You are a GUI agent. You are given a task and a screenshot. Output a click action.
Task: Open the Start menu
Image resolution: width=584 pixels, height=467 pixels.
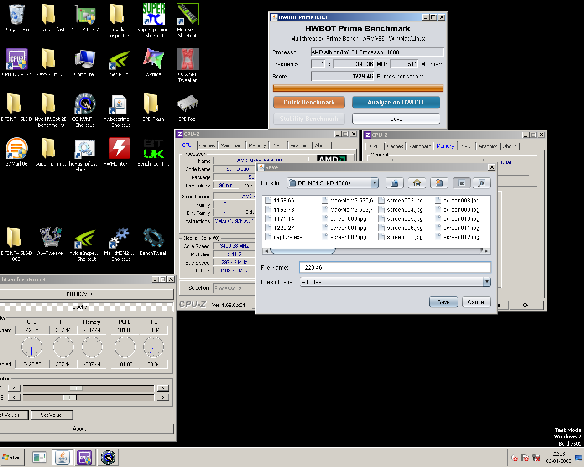tap(12, 457)
